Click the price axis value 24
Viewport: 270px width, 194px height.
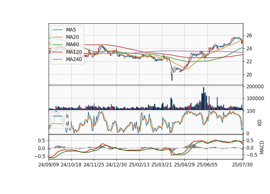click(249, 49)
